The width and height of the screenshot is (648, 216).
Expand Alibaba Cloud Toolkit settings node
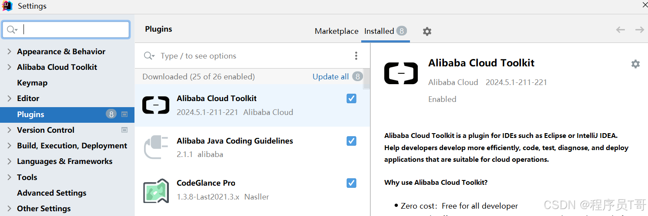(10, 67)
